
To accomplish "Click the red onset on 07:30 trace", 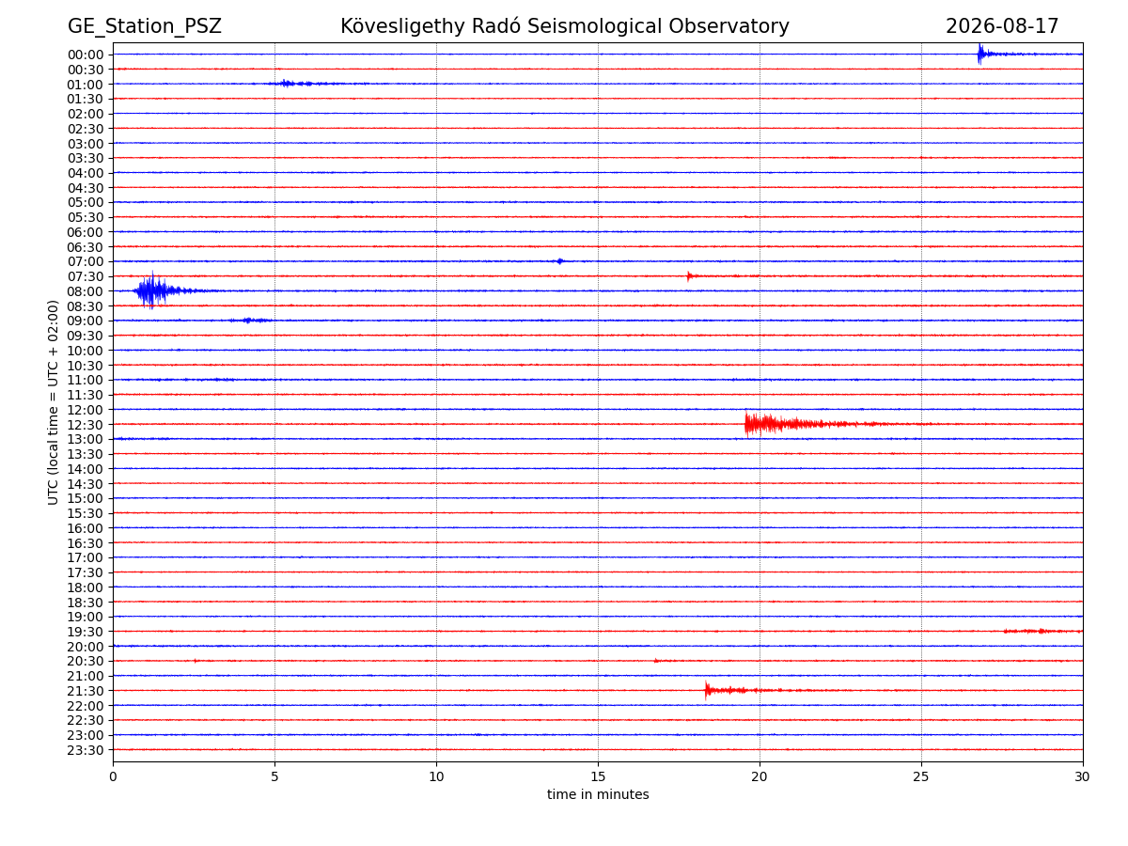I will 689,275.
